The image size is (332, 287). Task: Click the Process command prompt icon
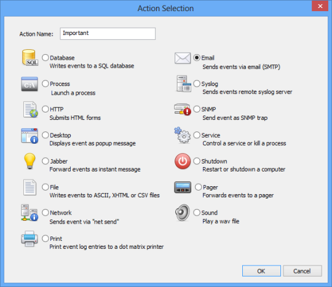click(30, 84)
